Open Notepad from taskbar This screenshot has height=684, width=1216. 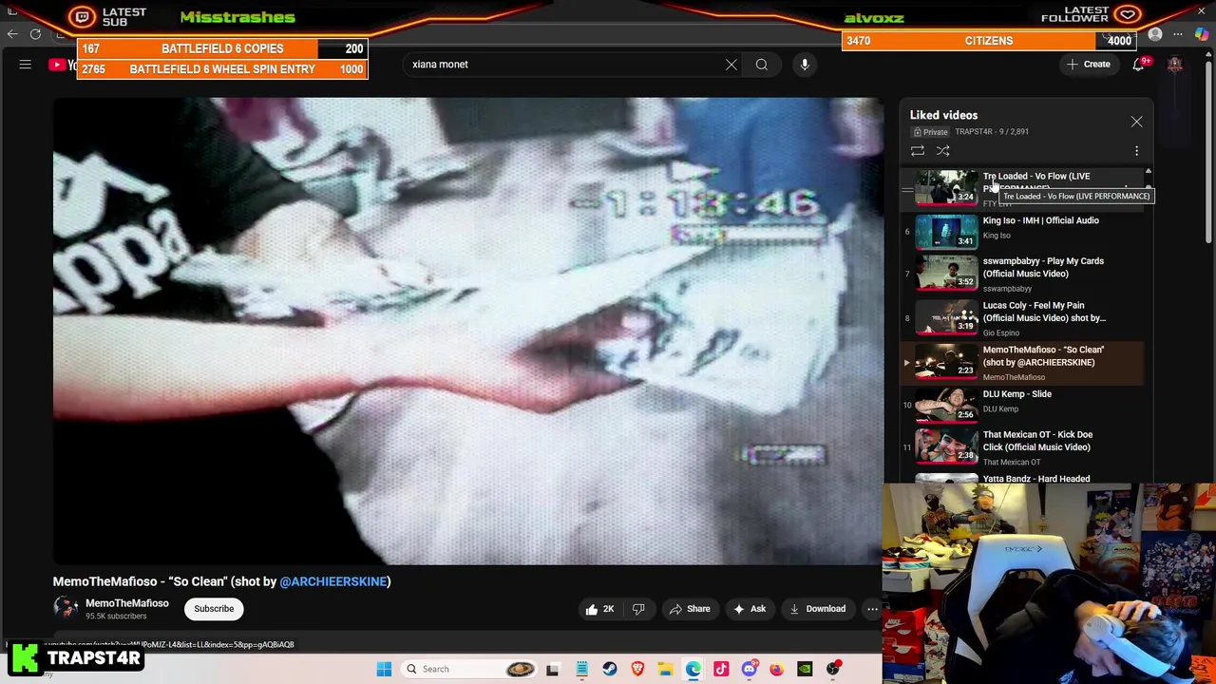click(581, 669)
